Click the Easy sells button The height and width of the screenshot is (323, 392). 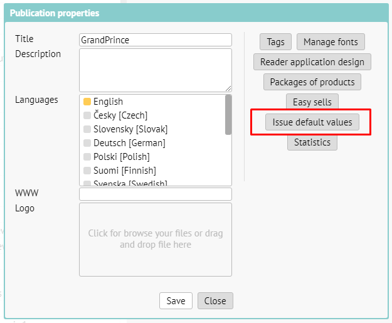[312, 102]
